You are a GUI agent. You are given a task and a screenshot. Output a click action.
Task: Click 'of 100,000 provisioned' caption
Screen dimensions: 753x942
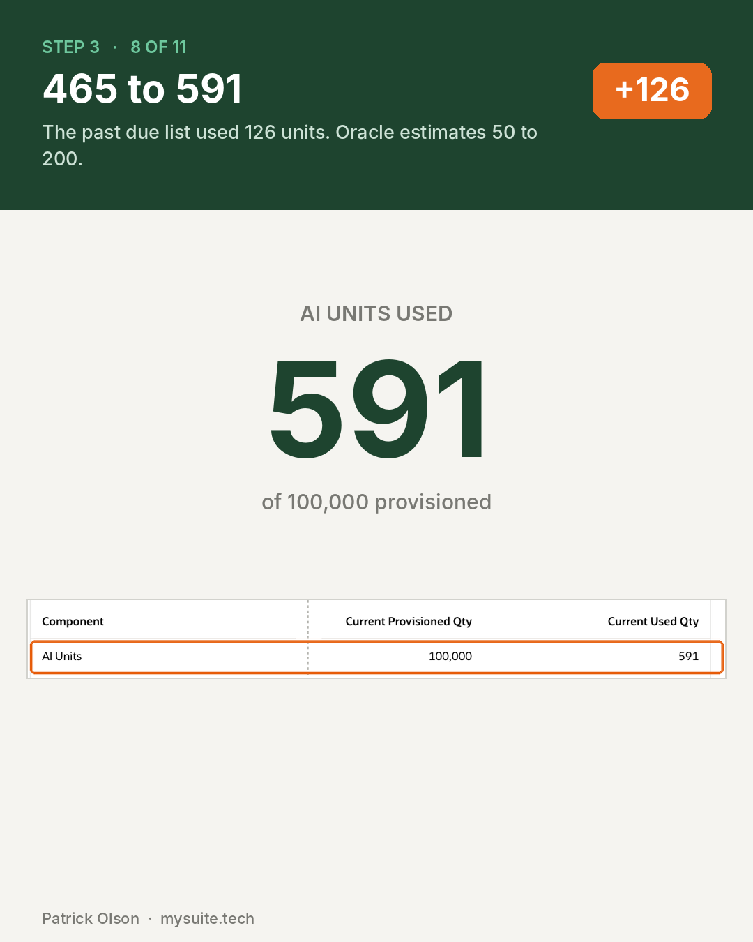pyautogui.click(x=376, y=502)
